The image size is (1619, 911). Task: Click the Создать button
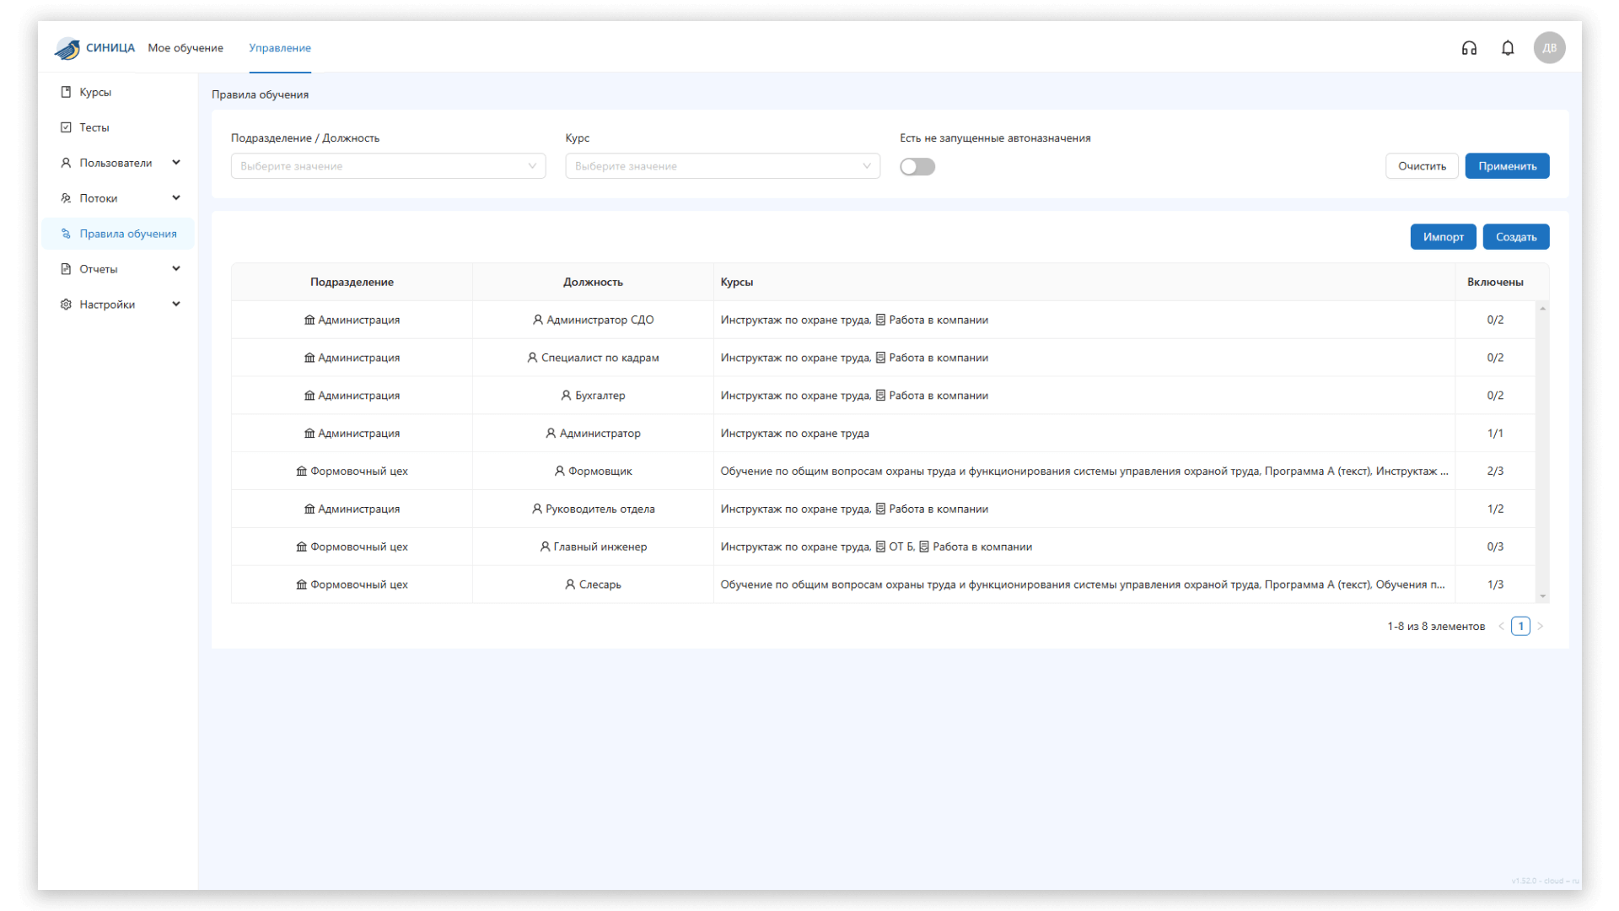point(1515,237)
